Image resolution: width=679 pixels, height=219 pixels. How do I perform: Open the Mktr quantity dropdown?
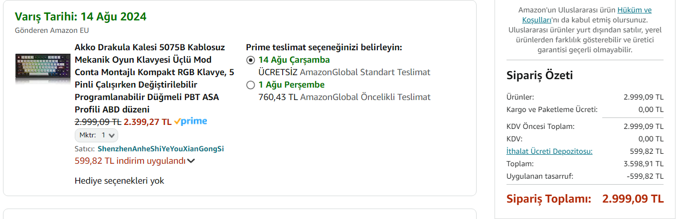pyautogui.click(x=96, y=135)
